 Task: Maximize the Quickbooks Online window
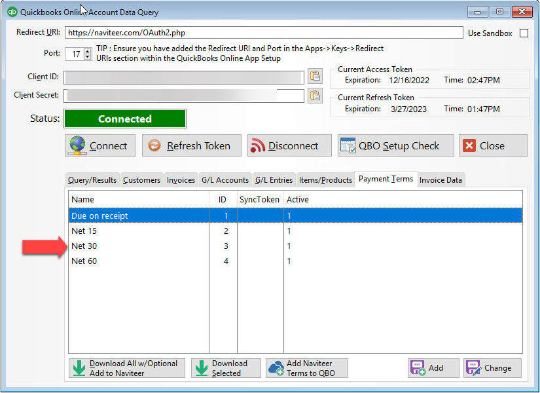point(499,12)
